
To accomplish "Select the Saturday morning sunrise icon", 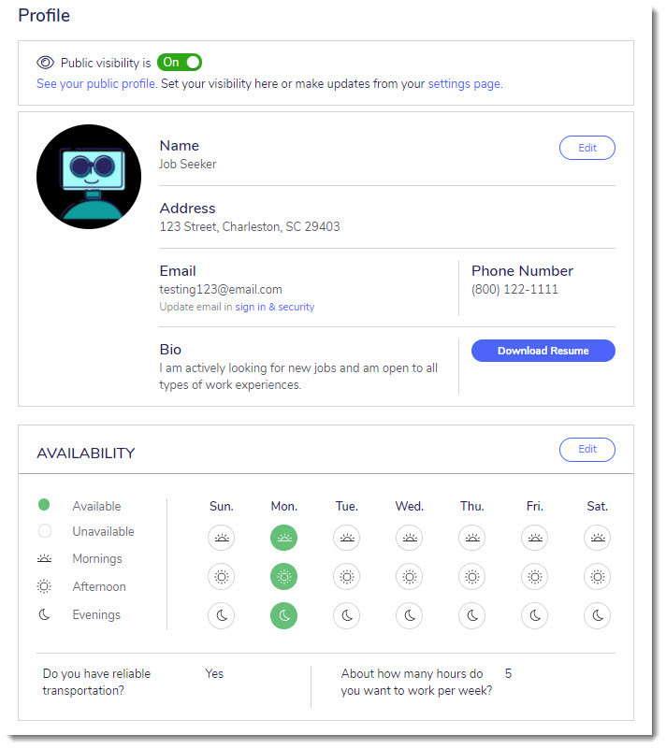I will [598, 538].
